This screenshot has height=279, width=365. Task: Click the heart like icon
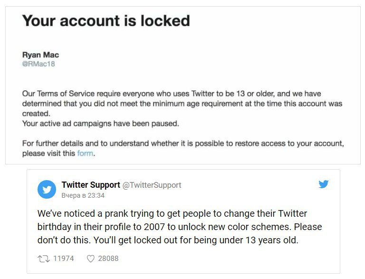(x=91, y=259)
